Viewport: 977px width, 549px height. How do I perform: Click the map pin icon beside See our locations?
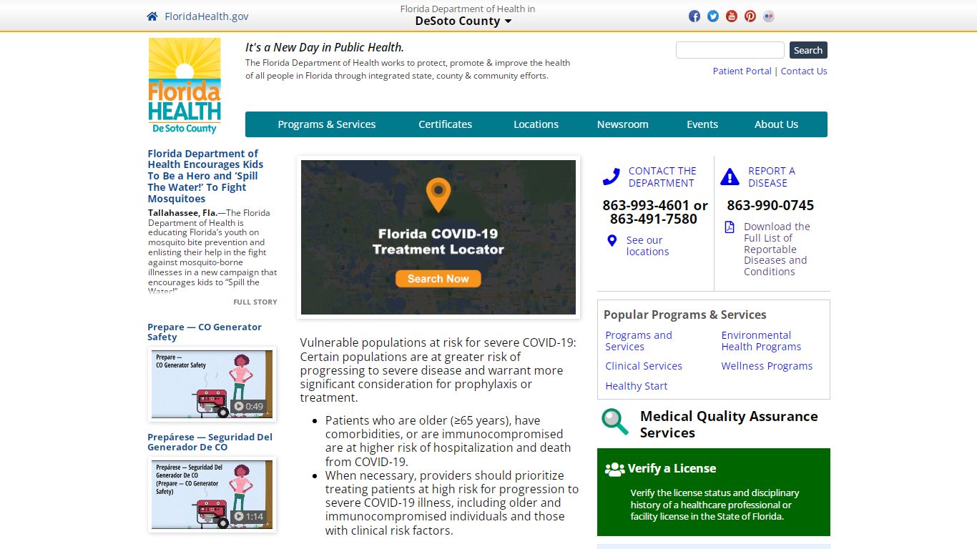point(612,241)
